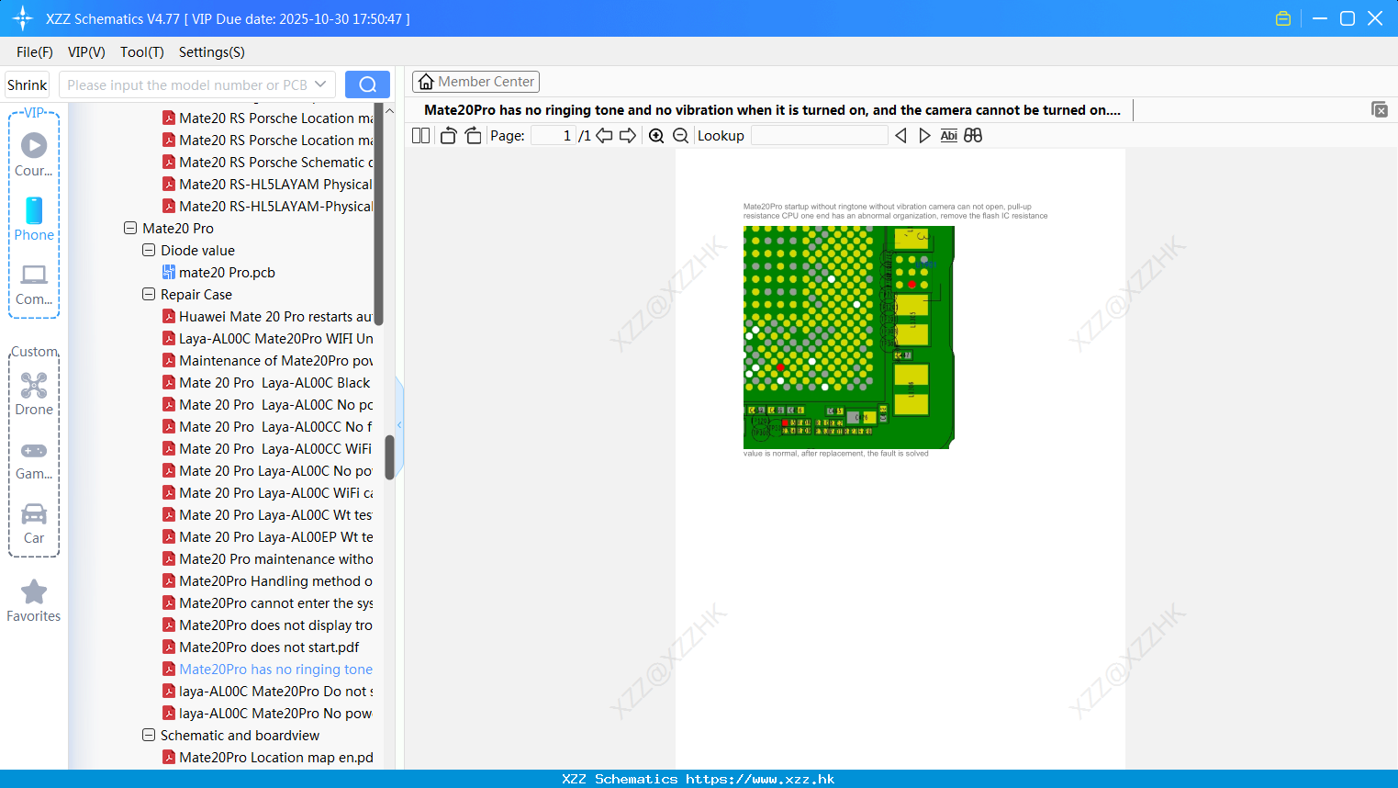Collapse the Repair Case node

click(x=149, y=294)
